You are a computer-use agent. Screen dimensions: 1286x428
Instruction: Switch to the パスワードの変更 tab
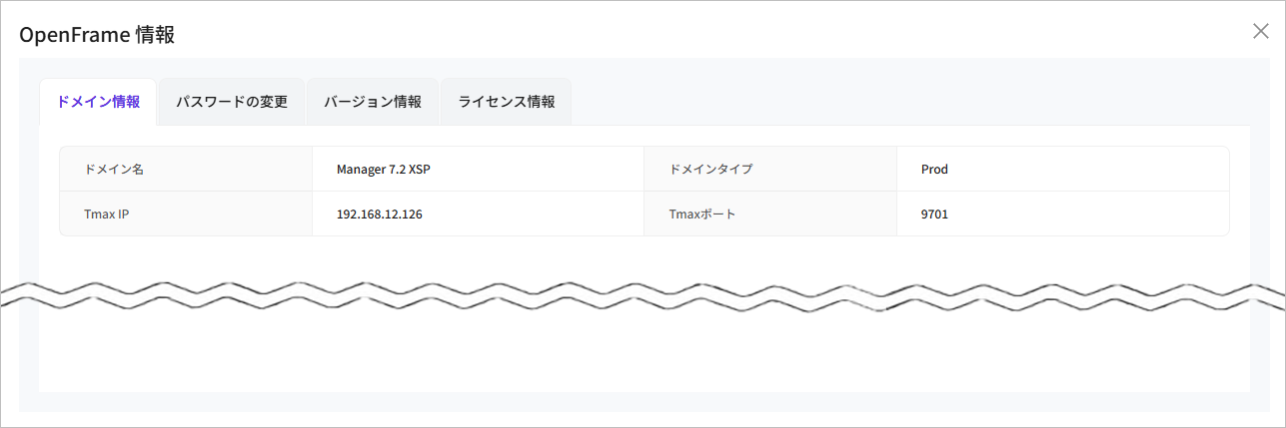pyautogui.click(x=232, y=102)
